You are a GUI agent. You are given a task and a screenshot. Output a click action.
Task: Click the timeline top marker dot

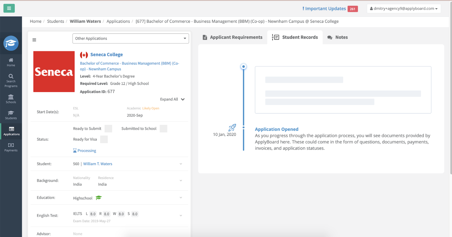243,67
